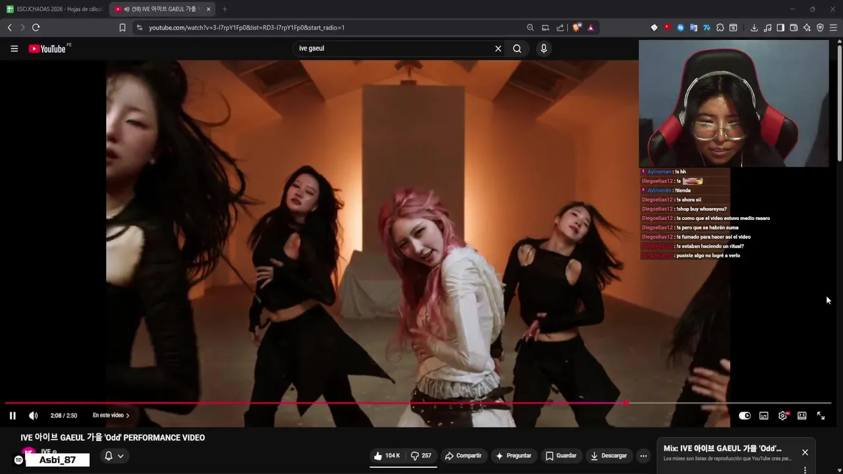Bookmark this page
Screen dimensions: 843x474
tap(122, 28)
